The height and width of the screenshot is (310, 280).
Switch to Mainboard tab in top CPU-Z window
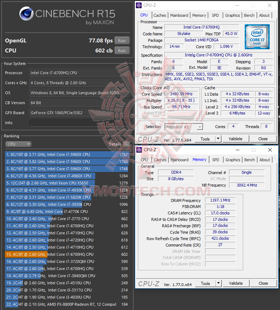pos(179,15)
